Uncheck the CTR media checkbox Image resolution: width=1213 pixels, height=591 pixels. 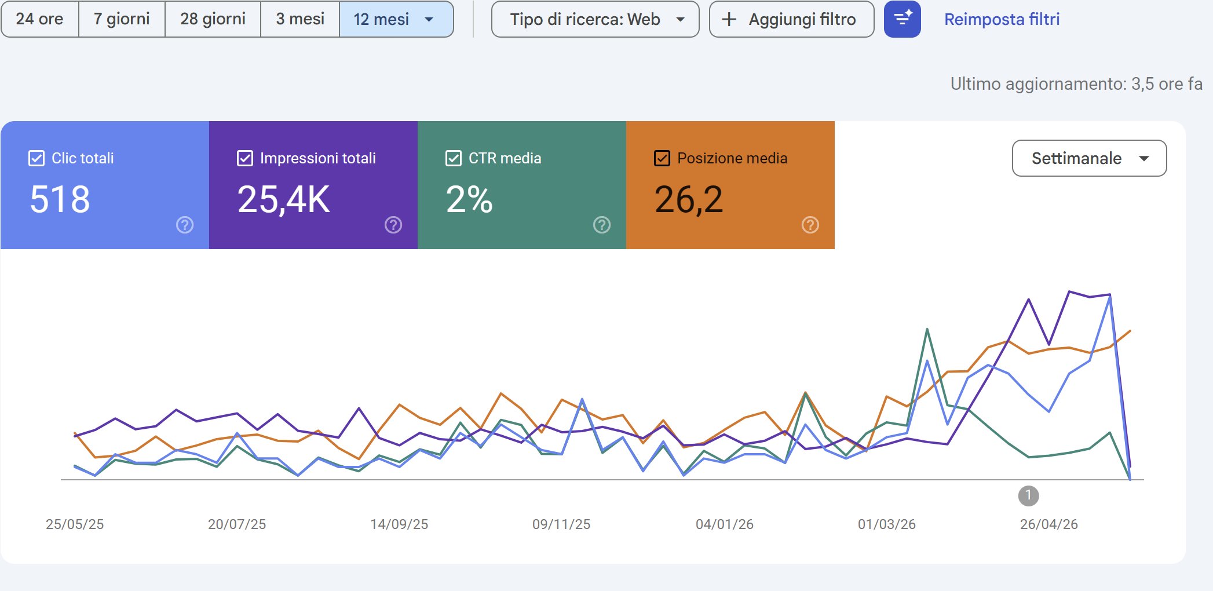454,158
